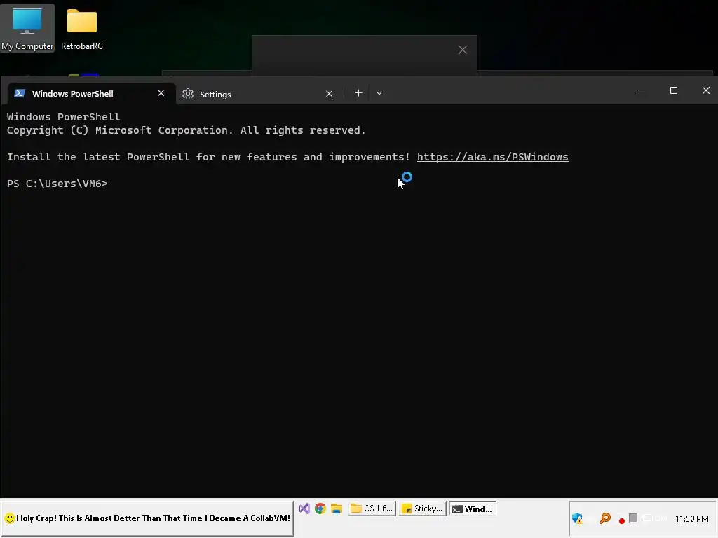This screenshot has width=718, height=538.
Task: Close the dark popup behind the terminal
Action: [x=463, y=50]
